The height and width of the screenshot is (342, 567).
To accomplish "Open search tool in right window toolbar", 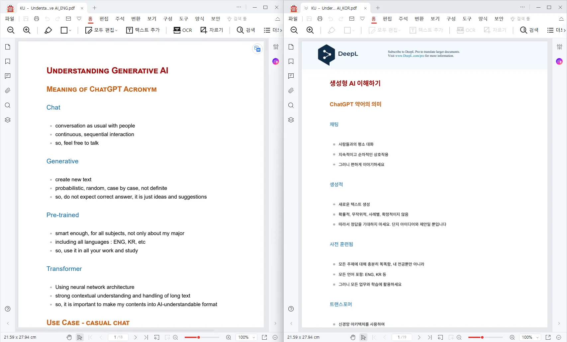I will click(529, 30).
